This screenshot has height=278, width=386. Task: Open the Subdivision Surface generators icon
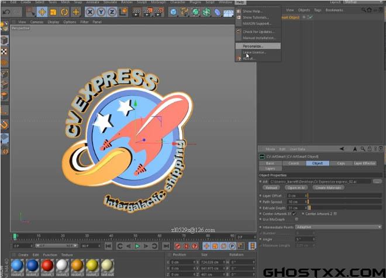195,12
